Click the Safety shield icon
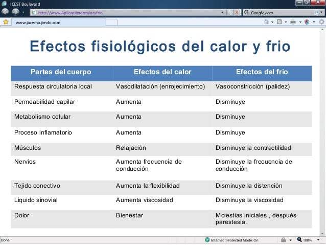This screenshot has width=326, height=245. [307, 21]
